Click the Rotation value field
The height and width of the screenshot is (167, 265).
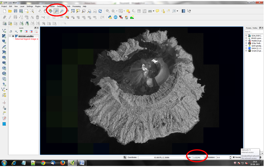[x=223, y=157]
